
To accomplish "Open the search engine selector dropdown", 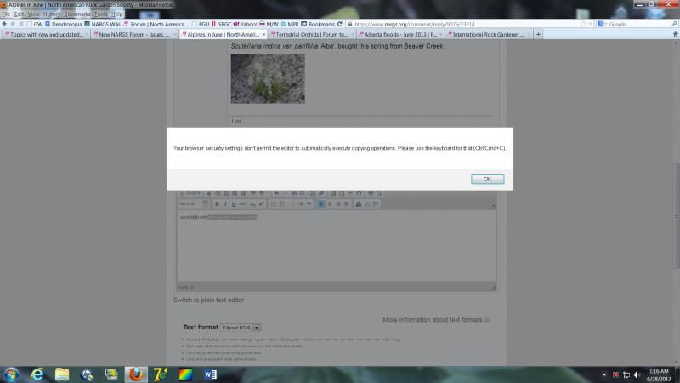I will pyautogui.click(x=603, y=24).
